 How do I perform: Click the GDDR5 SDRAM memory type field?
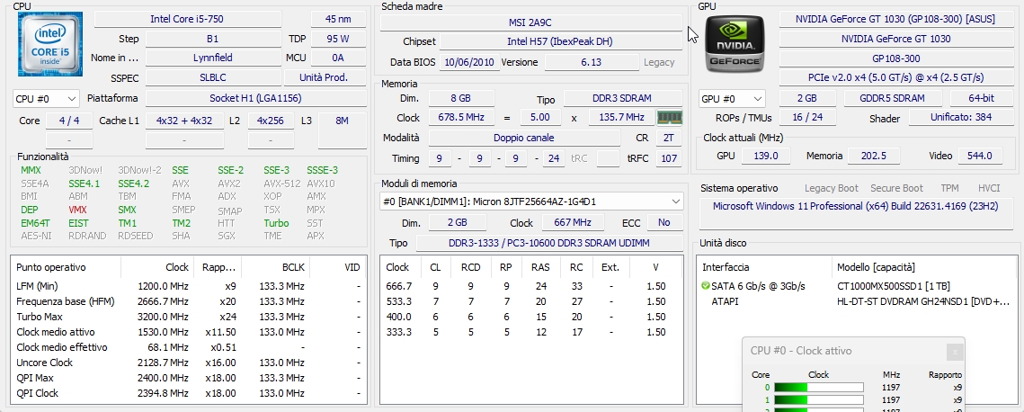point(893,99)
